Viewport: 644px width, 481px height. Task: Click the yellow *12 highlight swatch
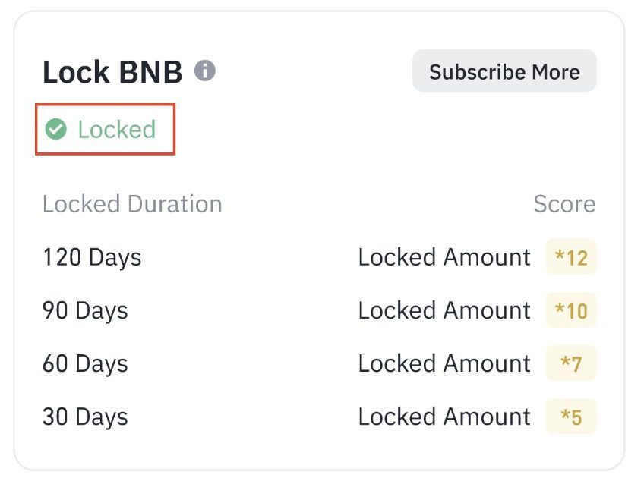(571, 257)
